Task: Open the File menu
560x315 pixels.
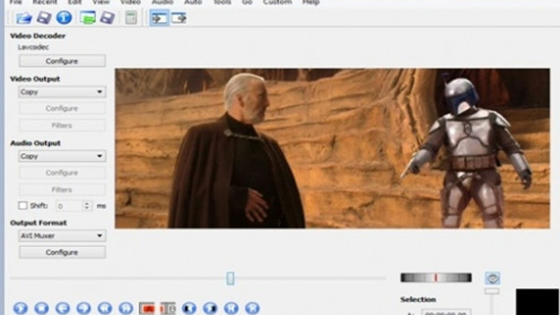Action: coord(16,2)
